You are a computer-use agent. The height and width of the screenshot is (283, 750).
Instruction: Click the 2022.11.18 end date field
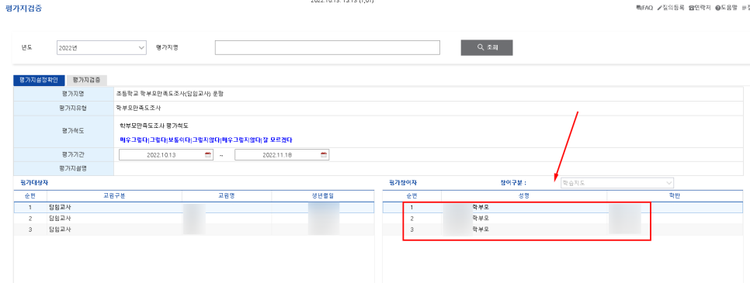(x=282, y=155)
